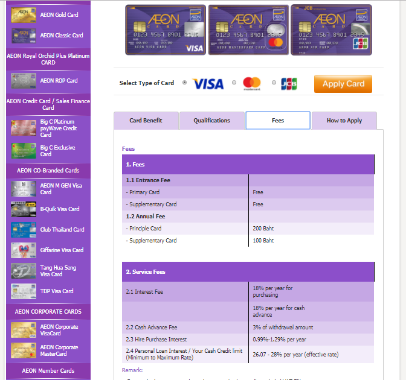Open Big C Platinum payWave Credit Card link
Image resolution: width=406 pixels, height=380 pixels.
(x=59, y=128)
